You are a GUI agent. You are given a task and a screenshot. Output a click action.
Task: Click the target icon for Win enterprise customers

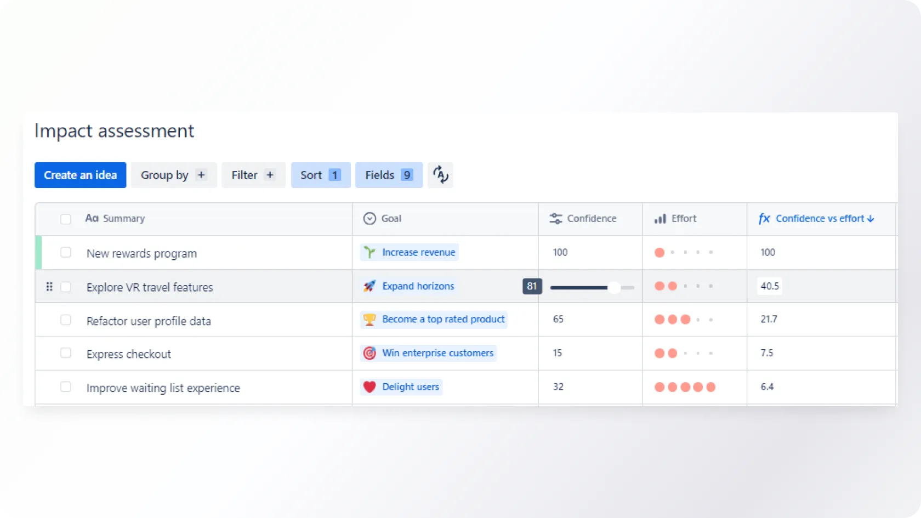point(369,353)
